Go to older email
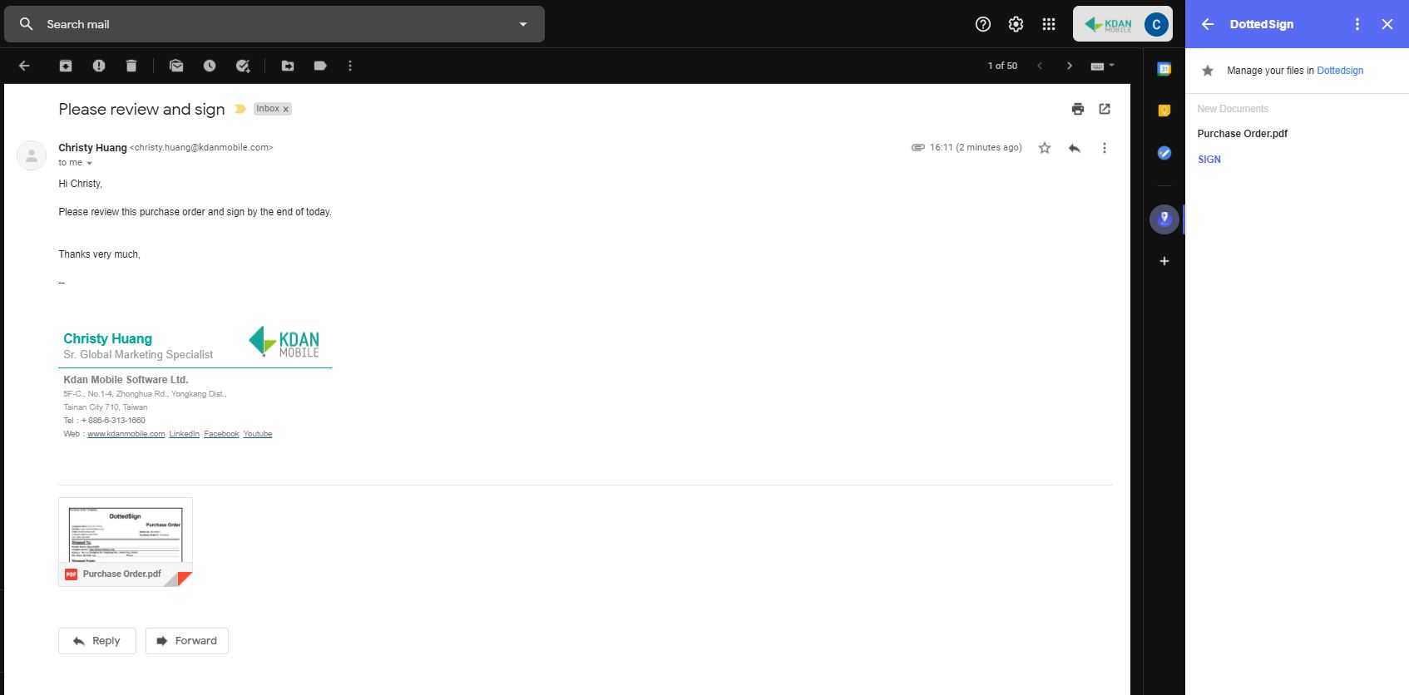Viewport: 1409px width, 695px height. pos(1070,66)
